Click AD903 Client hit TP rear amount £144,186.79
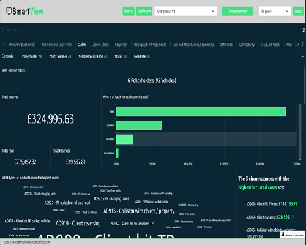 (x=288, y=204)
